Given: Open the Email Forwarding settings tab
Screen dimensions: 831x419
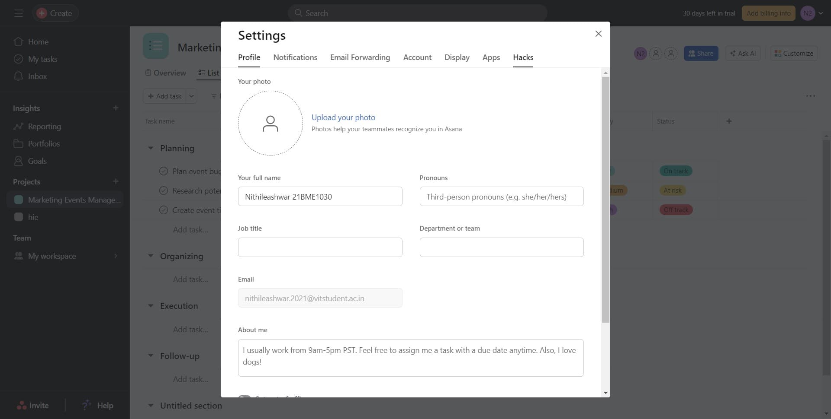Looking at the screenshot, I should click(360, 57).
